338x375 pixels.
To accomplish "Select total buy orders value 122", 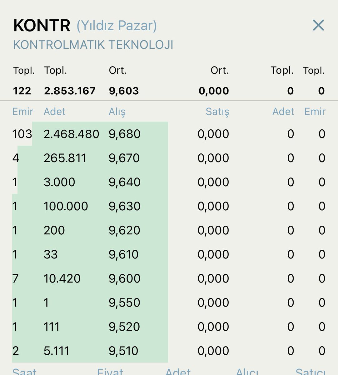I will point(22,91).
